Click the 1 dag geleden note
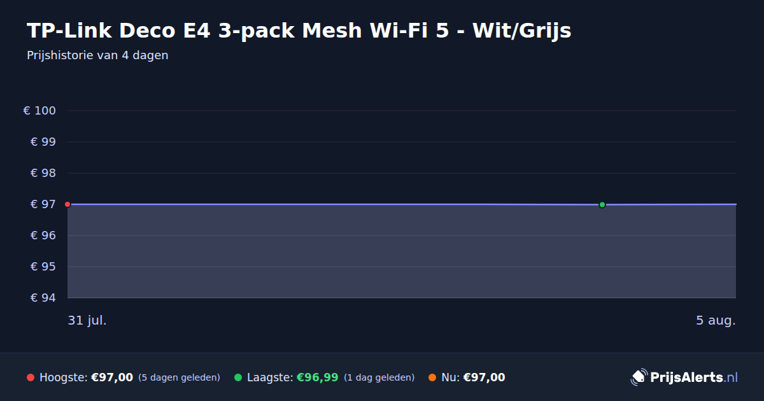The width and height of the screenshot is (764, 401). [379, 378]
